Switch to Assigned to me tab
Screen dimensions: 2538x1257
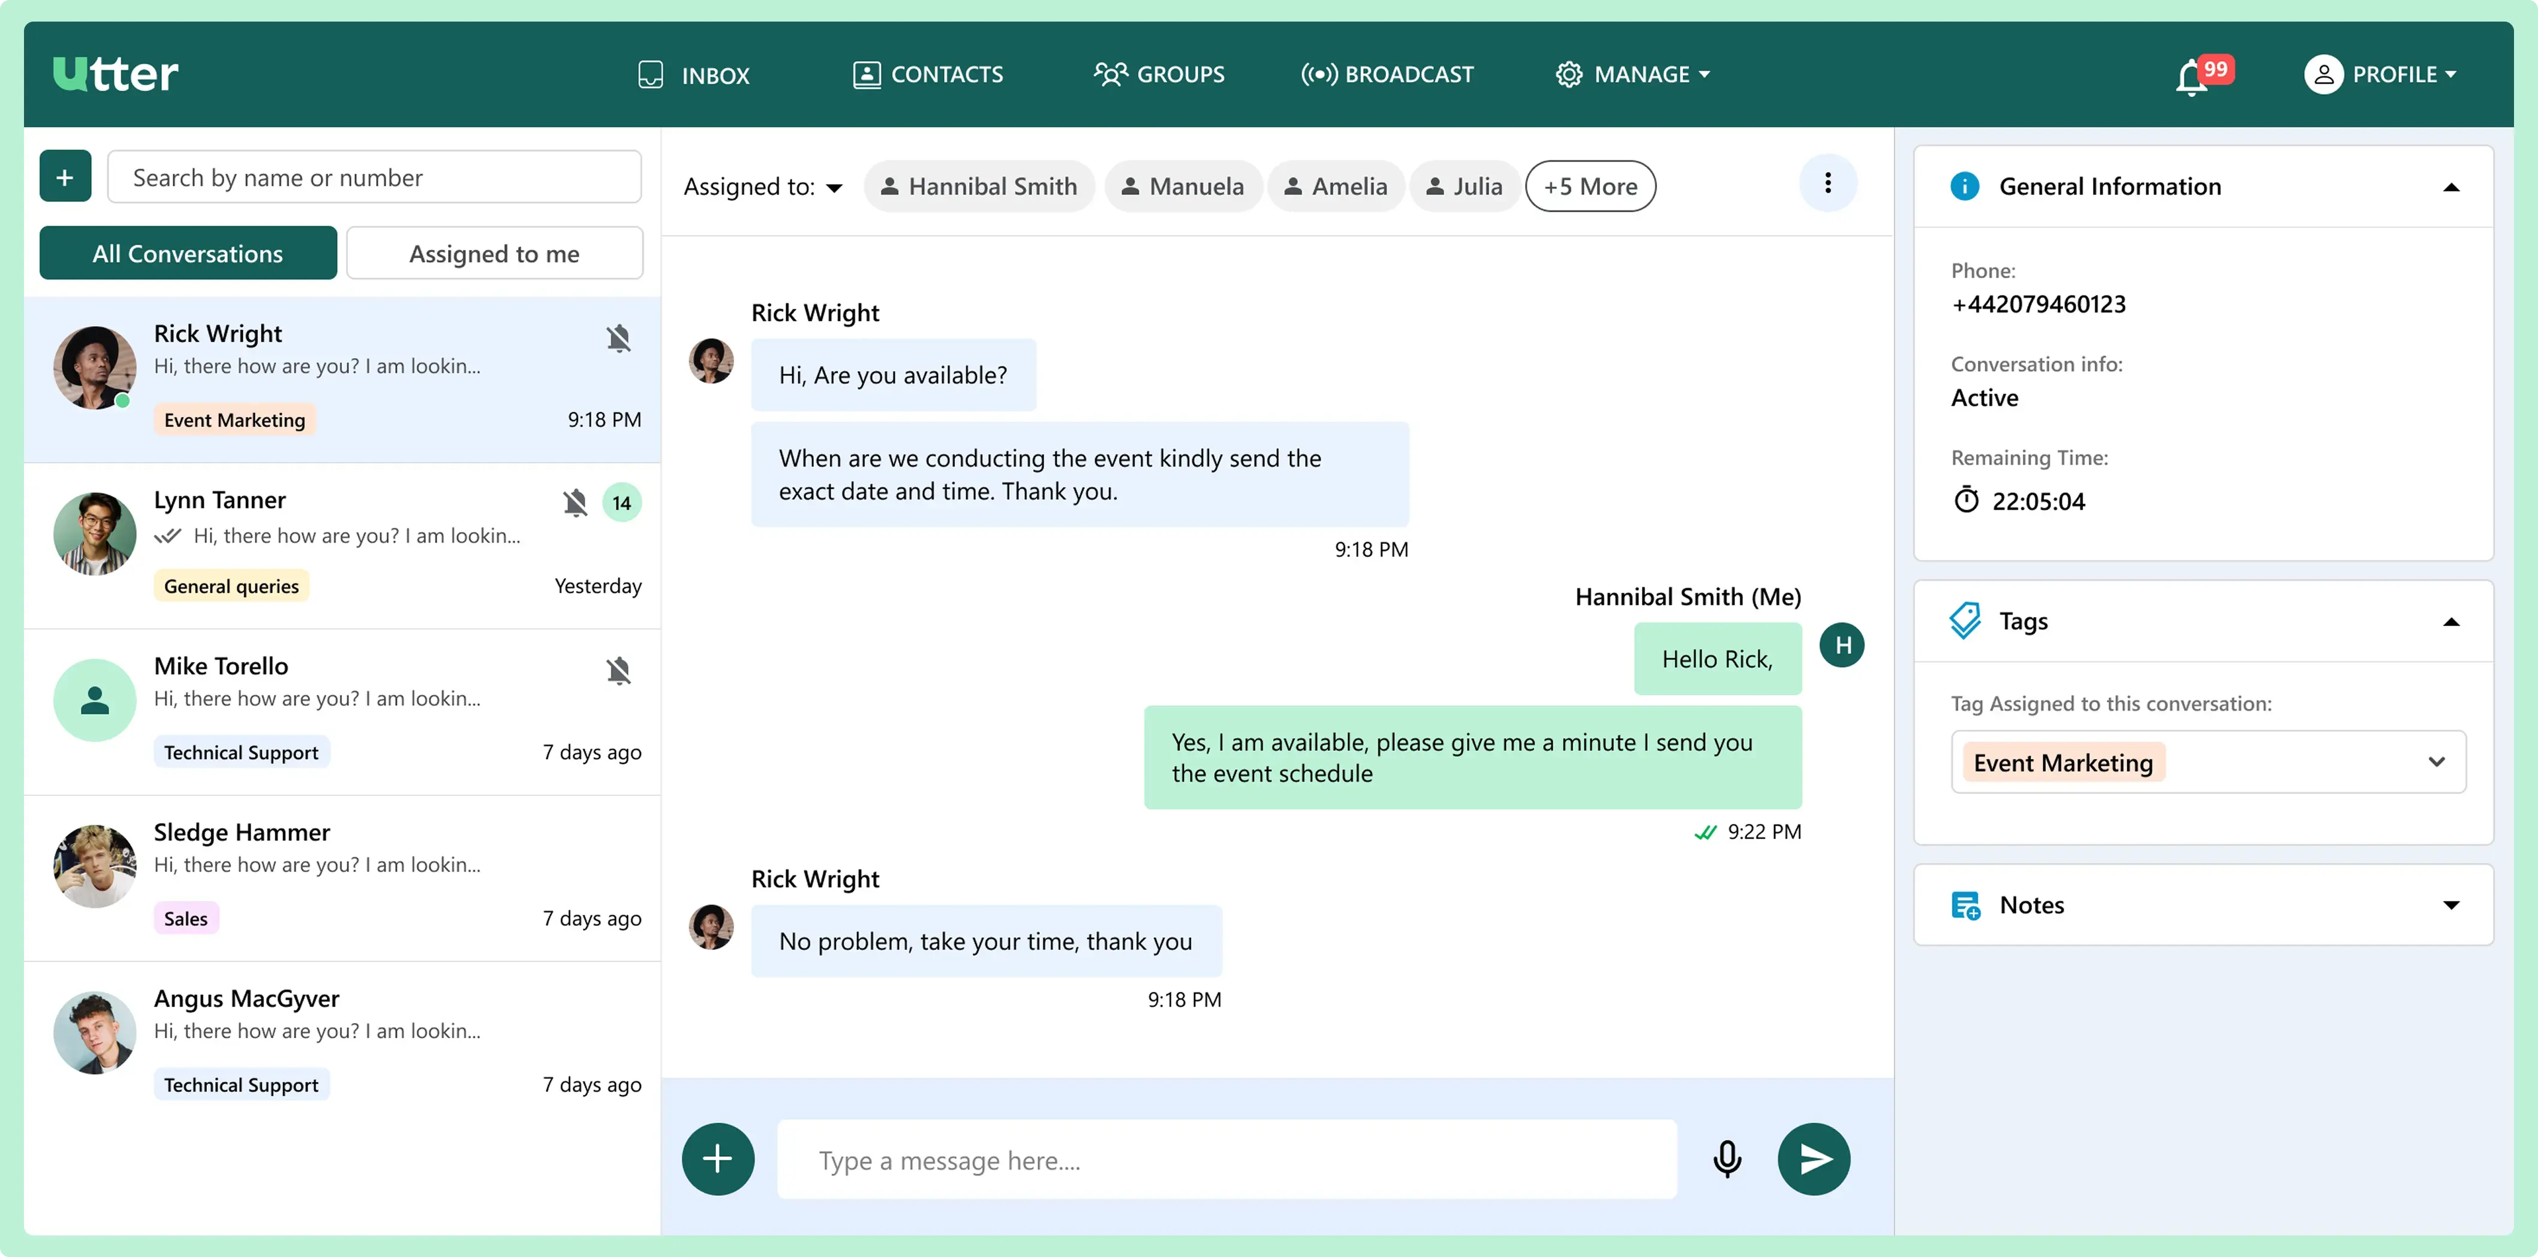(494, 253)
